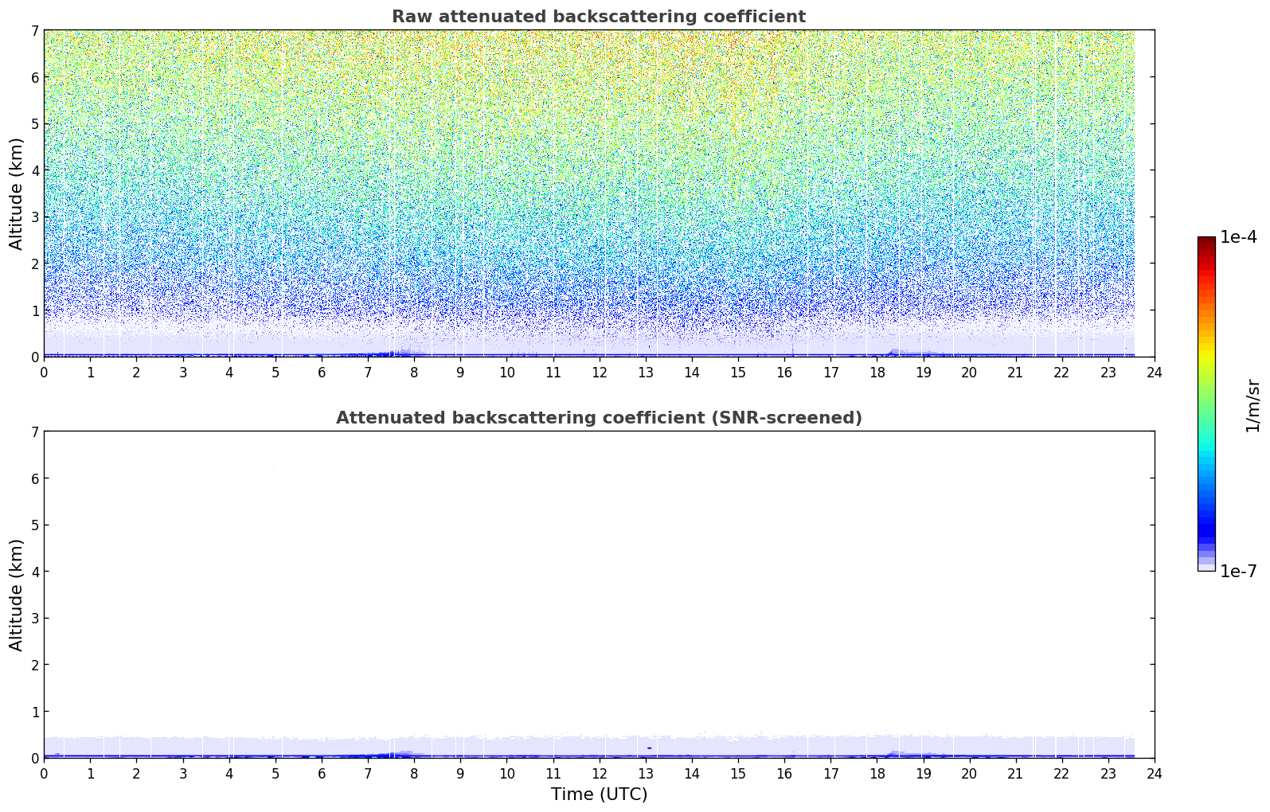Click the '4' altitude tick on the lower plot
The height and width of the screenshot is (812, 1270).
coord(35,572)
